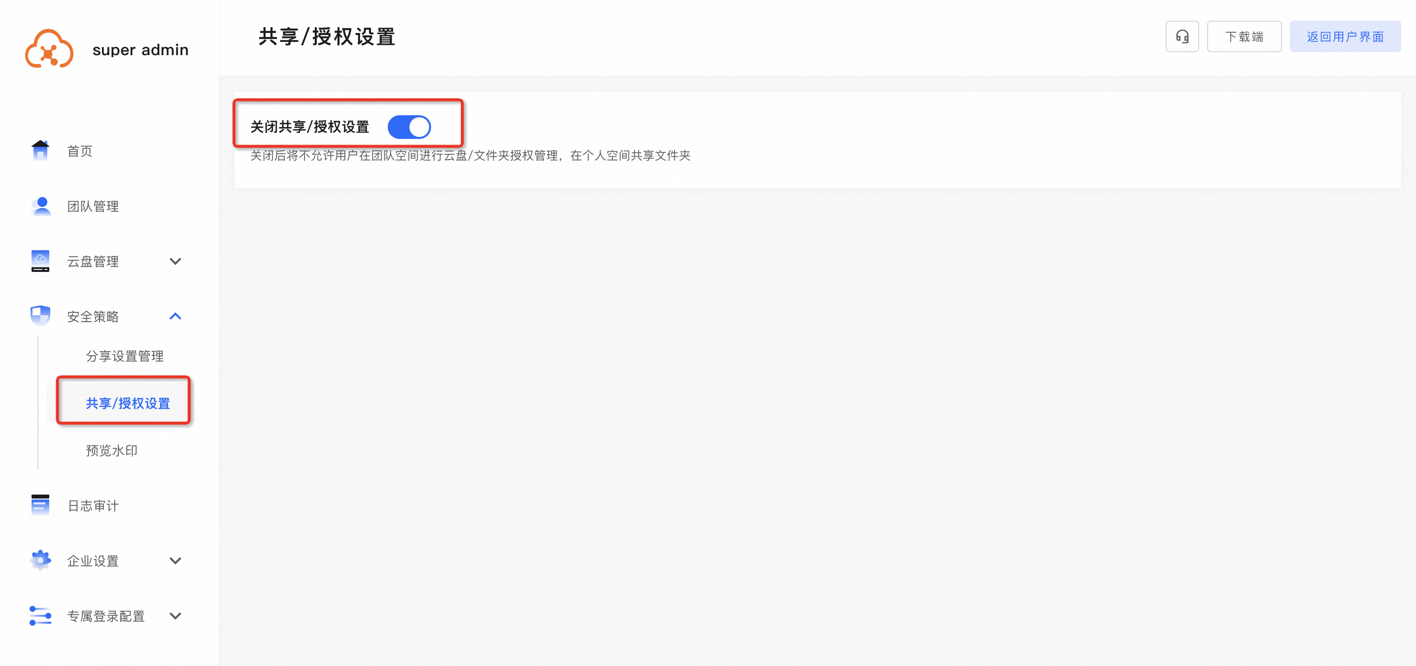Open 分享设置管理 submenu item

(124, 356)
